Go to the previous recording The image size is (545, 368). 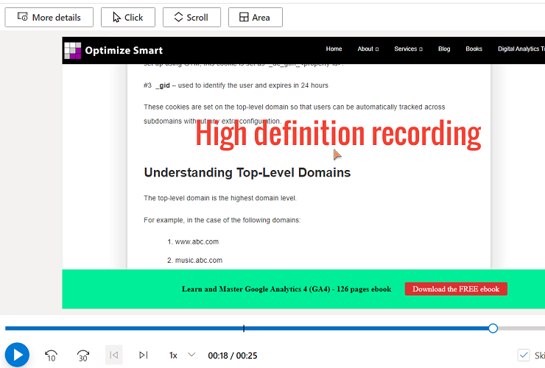tap(114, 355)
